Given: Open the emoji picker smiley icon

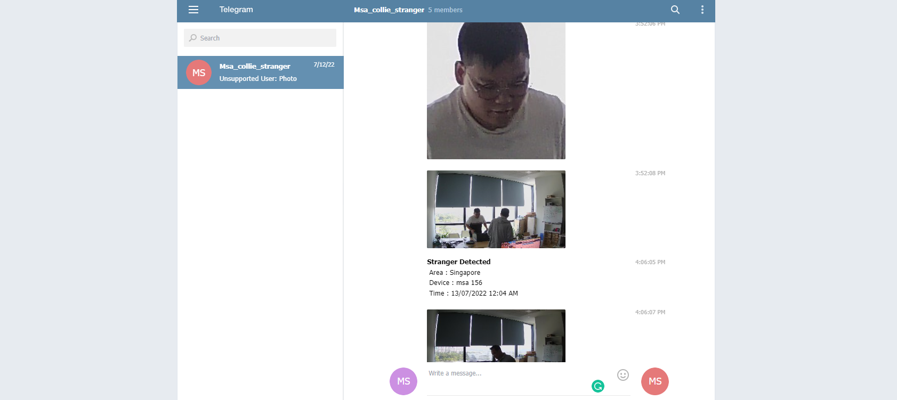Looking at the screenshot, I should 623,375.
